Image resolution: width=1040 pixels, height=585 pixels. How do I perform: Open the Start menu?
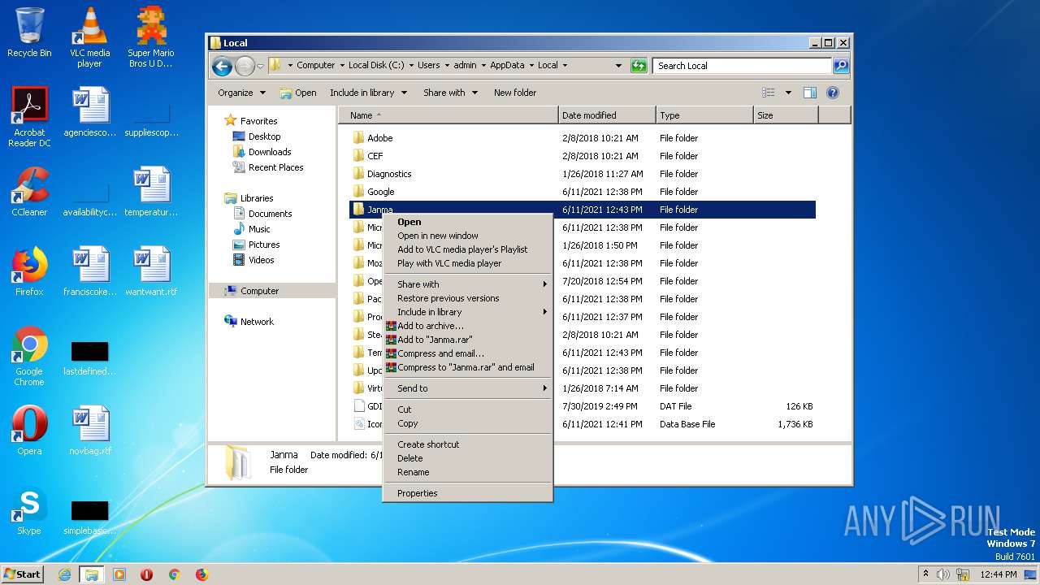pyautogui.click(x=22, y=574)
